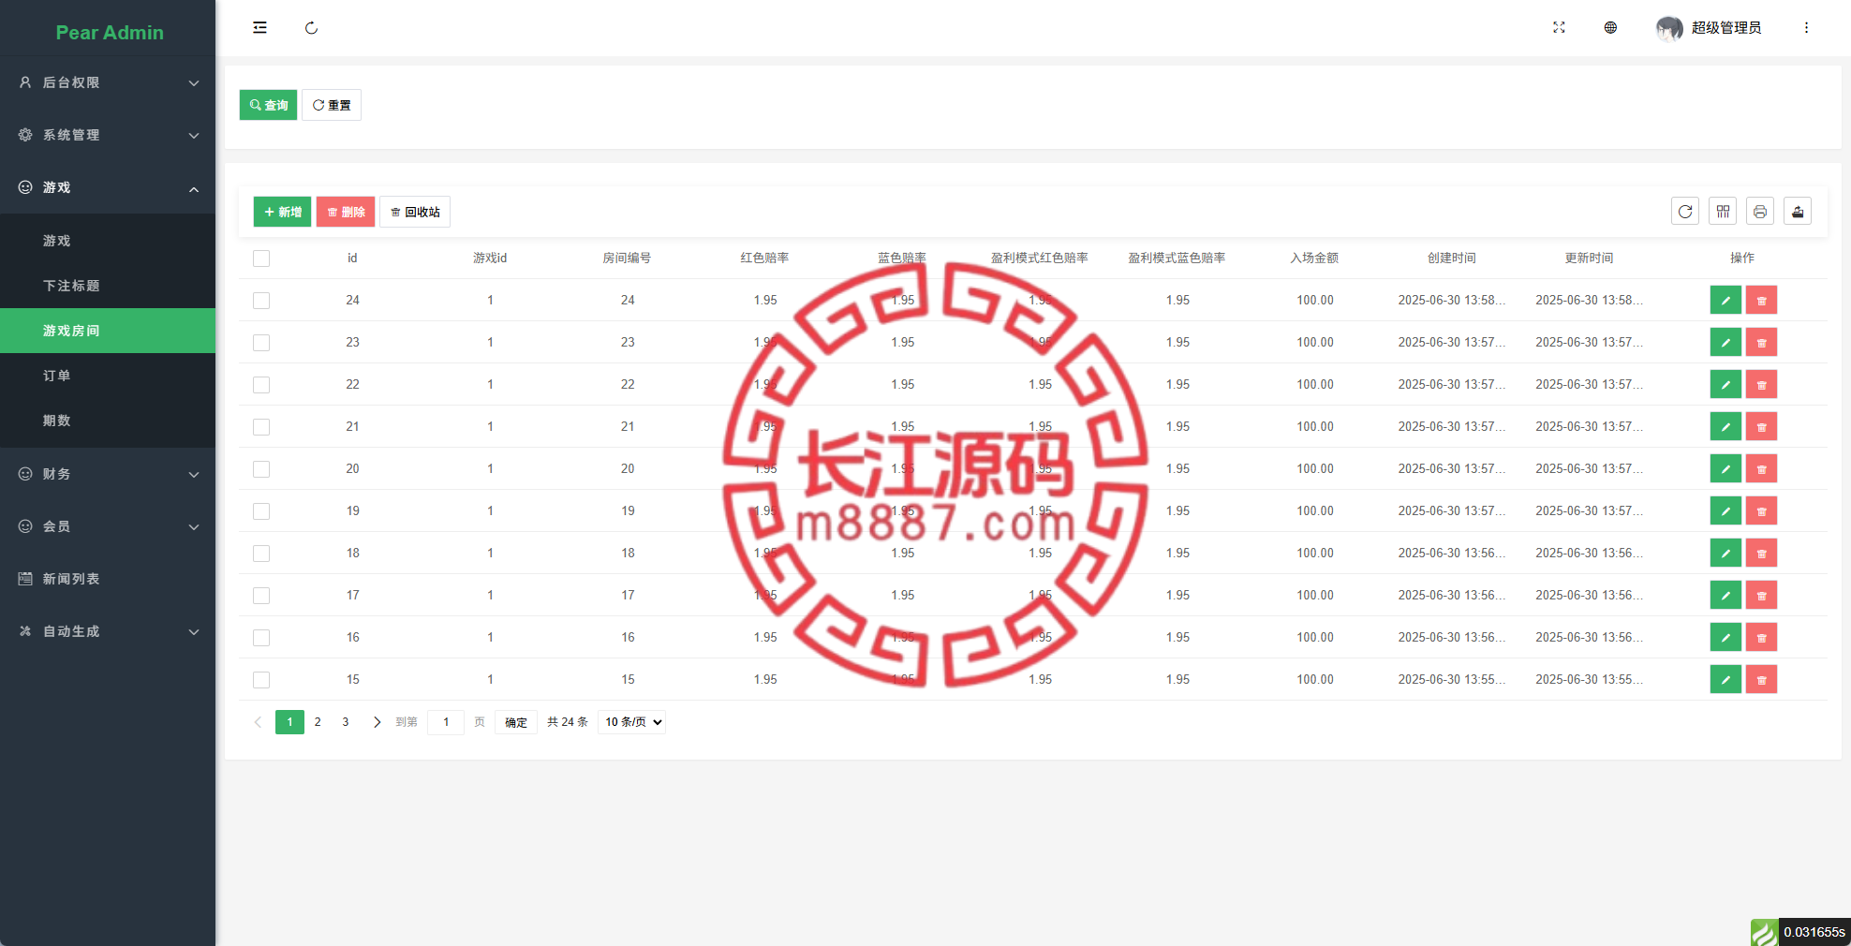Viewport: 1851px width, 946px height.
Task: Collapse the 游戏 sidebar group
Action: point(108,187)
